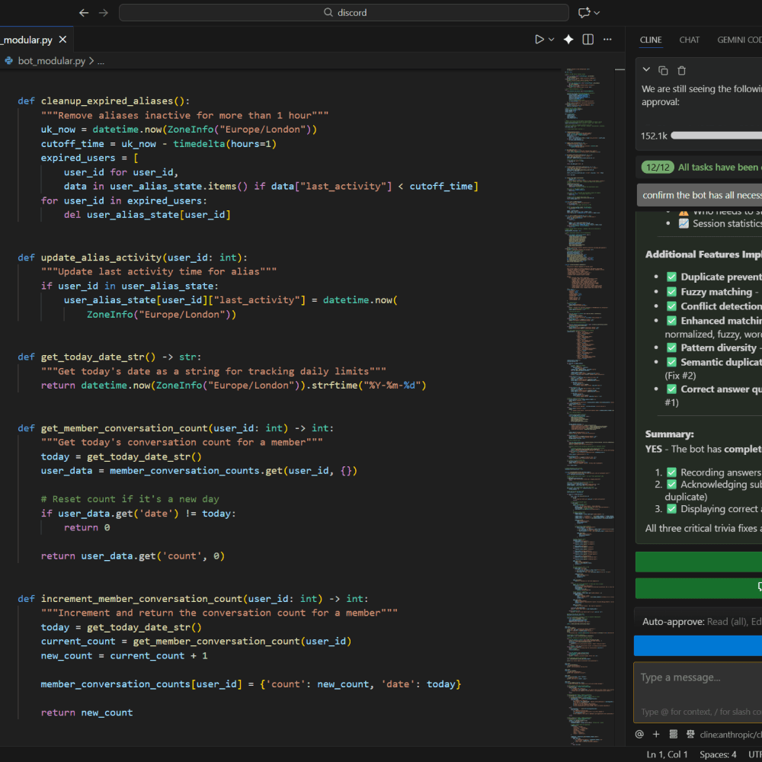Toggle the Duplicate prevention checkbox
The width and height of the screenshot is (762, 762).
(x=671, y=276)
